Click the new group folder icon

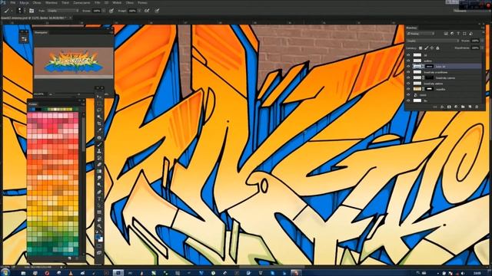(x=463, y=107)
